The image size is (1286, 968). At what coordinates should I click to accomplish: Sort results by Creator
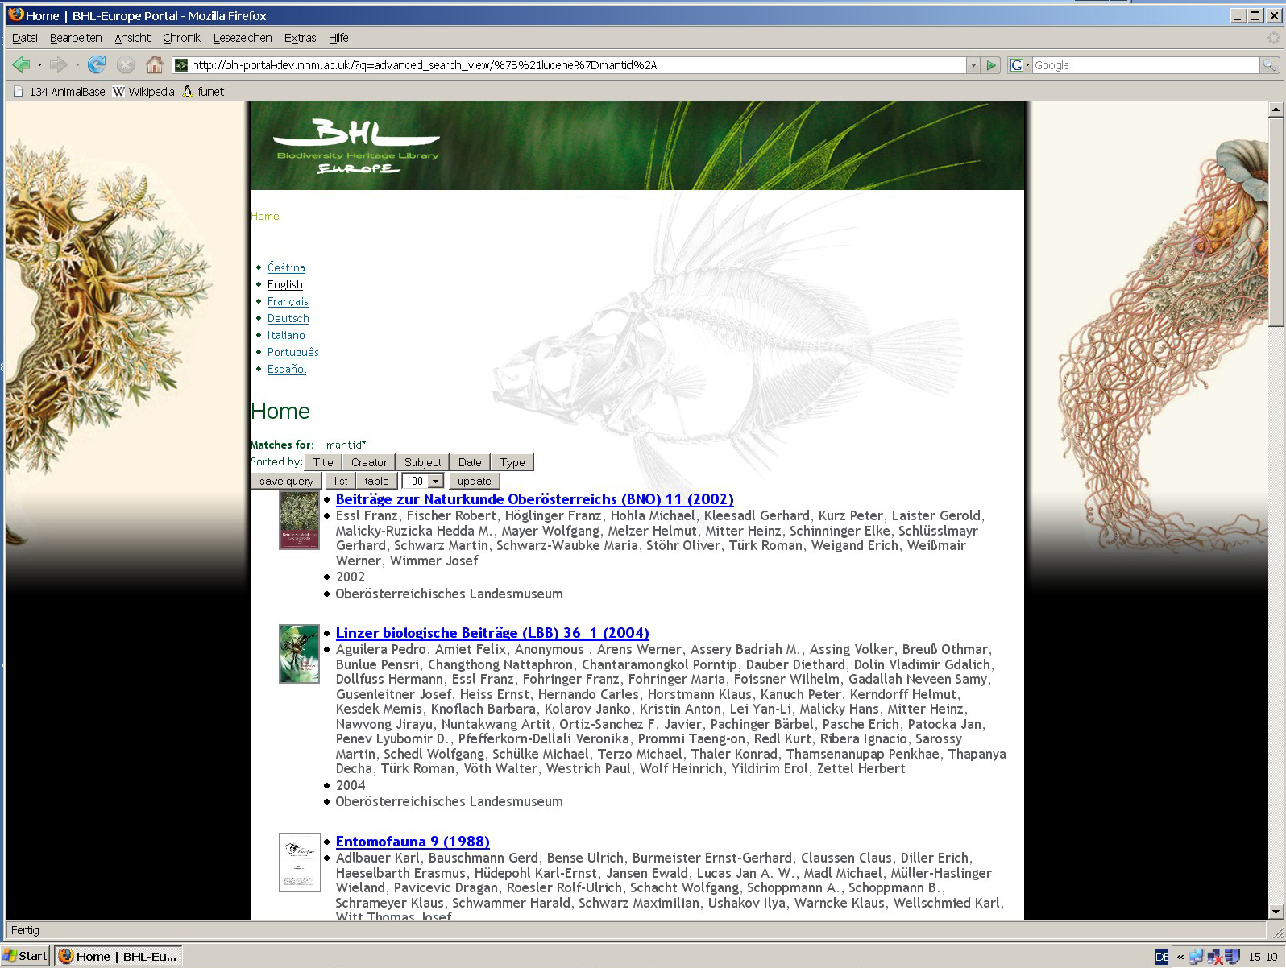pos(369,462)
